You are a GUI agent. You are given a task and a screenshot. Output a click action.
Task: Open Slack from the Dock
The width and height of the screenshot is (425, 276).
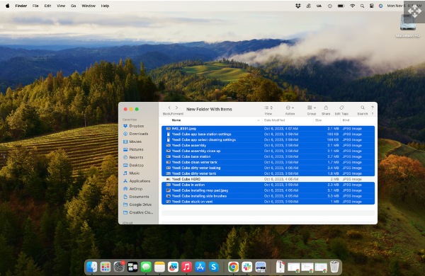click(x=247, y=267)
